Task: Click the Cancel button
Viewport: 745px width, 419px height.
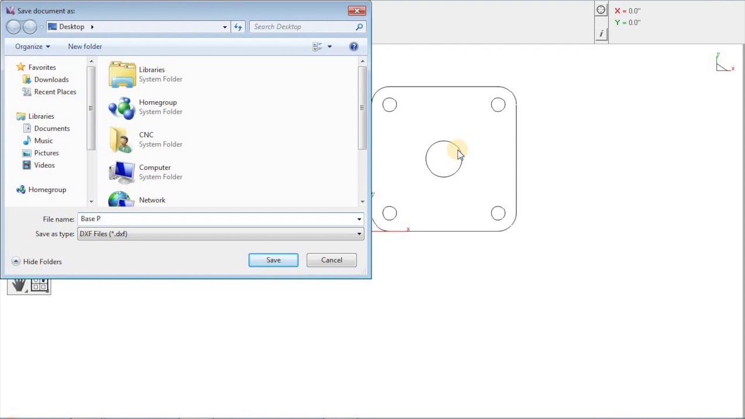Action: pos(332,260)
